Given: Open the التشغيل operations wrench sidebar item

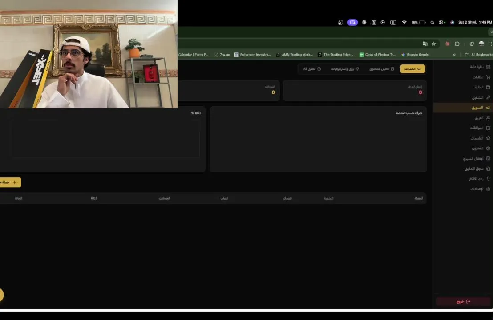Looking at the screenshot, I should 481,97.
